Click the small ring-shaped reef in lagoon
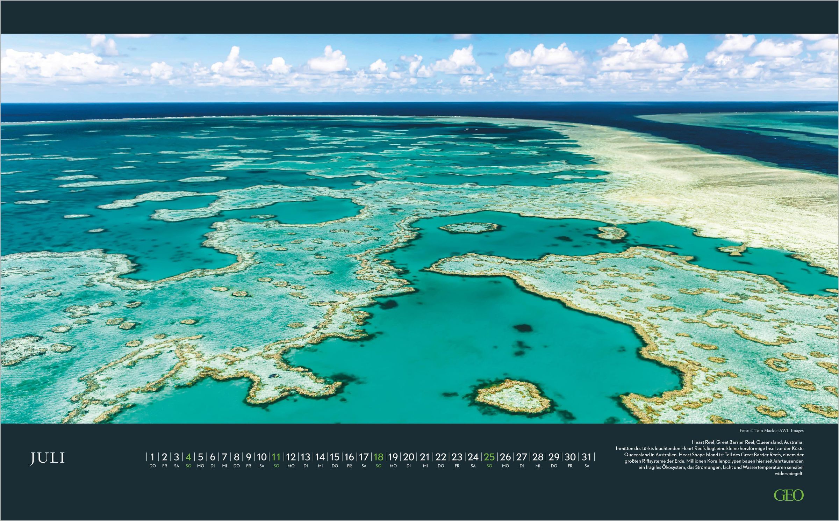 [x=469, y=228]
